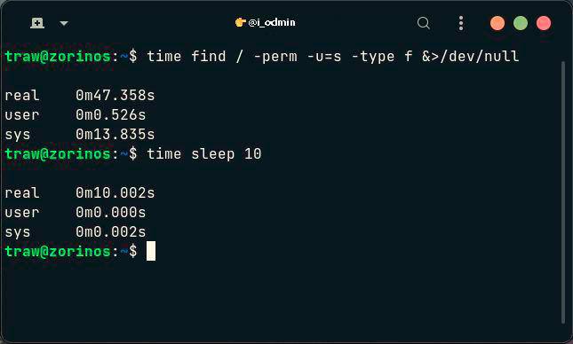Screen dimensions: 573x344
Task: Expand the new tab dropdown arrow
Action: (x=64, y=24)
